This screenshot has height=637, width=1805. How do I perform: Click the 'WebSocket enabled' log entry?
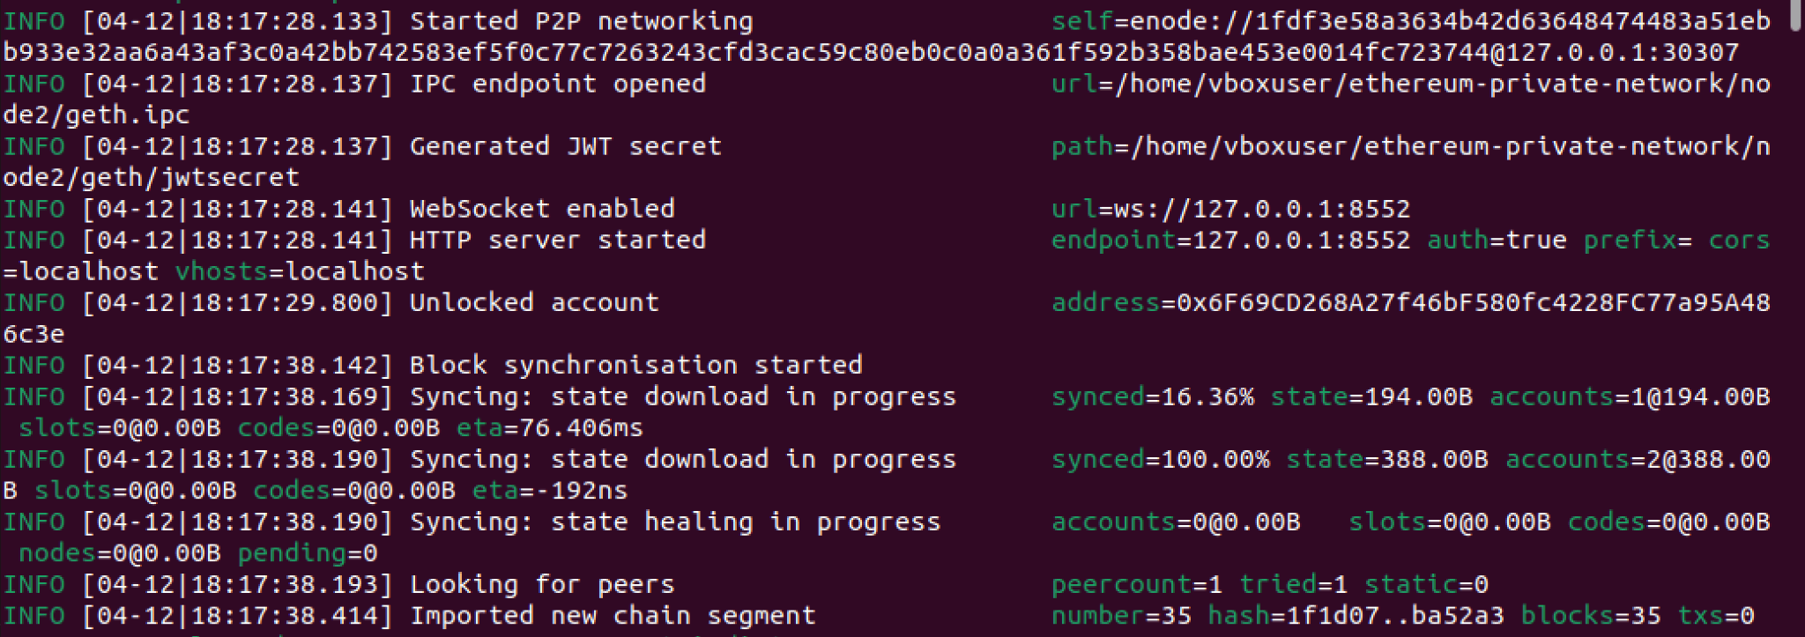tap(542, 209)
